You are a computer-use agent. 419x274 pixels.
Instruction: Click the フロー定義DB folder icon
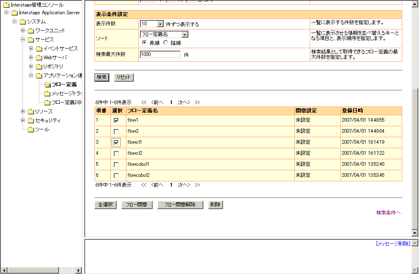tap(47, 102)
